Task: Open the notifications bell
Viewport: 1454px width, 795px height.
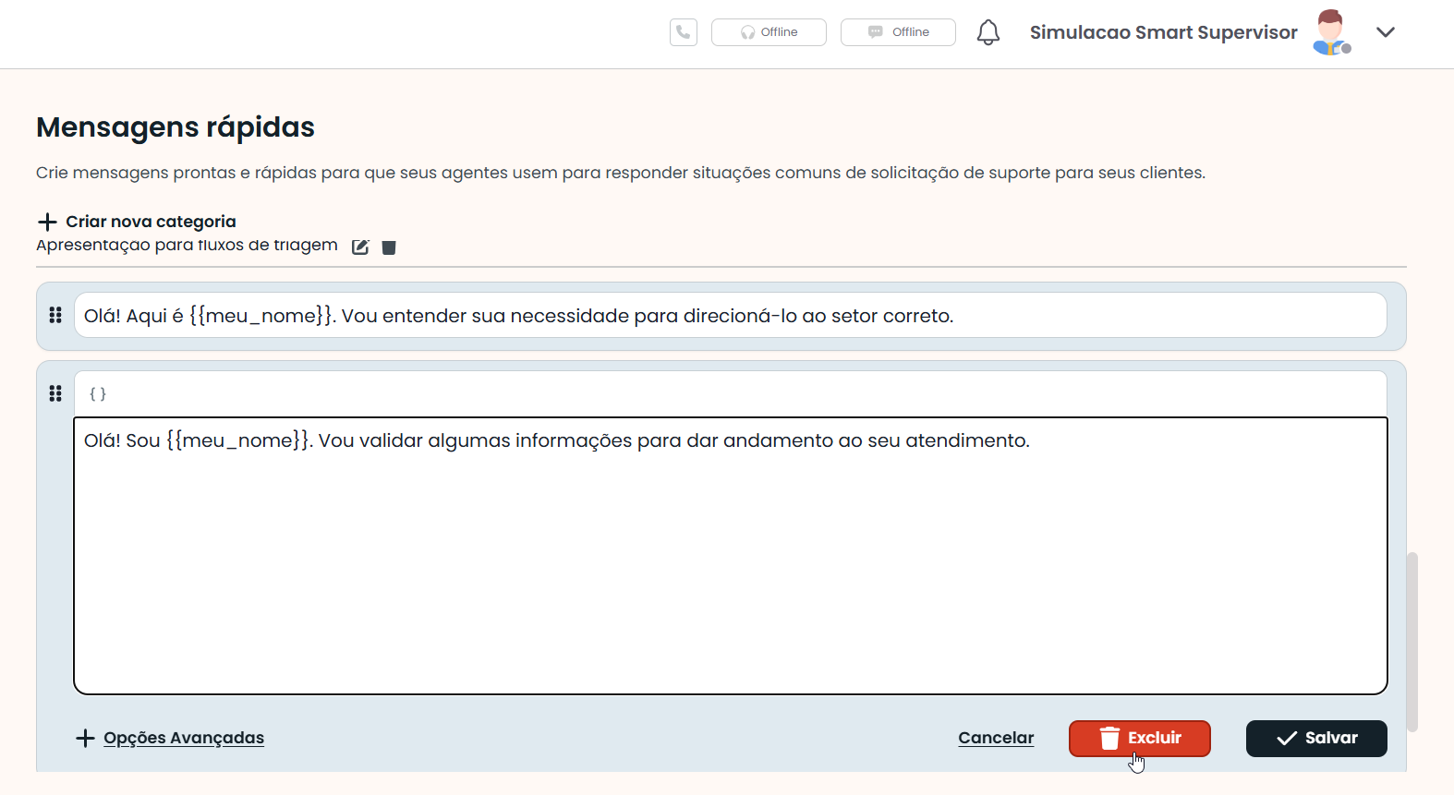Action: click(x=988, y=33)
